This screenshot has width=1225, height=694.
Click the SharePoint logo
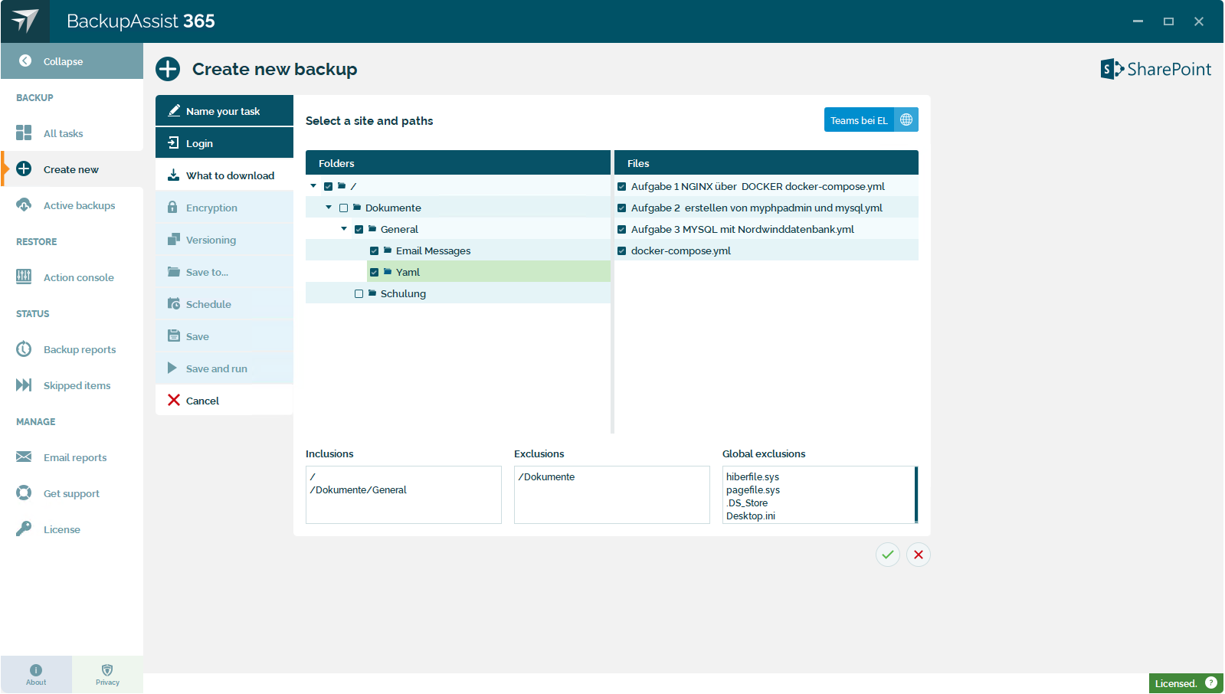tap(1156, 69)
